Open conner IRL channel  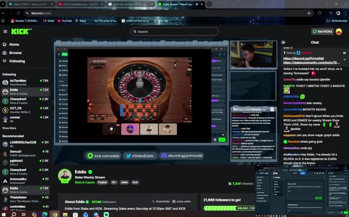[25, 119]
